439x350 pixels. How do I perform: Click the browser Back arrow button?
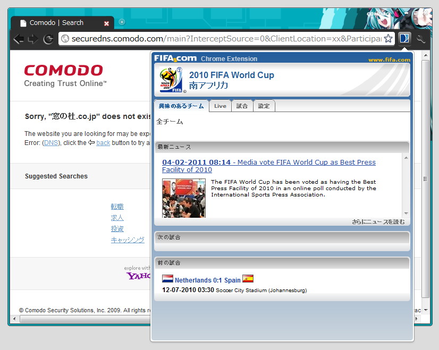tap(19, 39)
